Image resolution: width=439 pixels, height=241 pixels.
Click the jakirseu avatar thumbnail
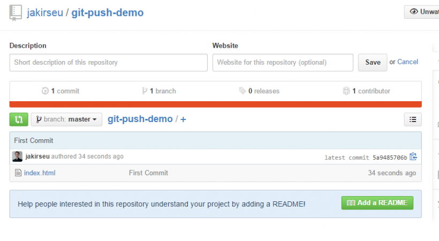tap(18, 156)
